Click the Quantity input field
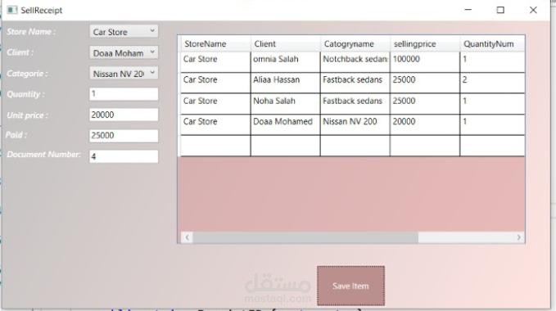Viewport: 556px width, 311px height. (x=124, y=94)
